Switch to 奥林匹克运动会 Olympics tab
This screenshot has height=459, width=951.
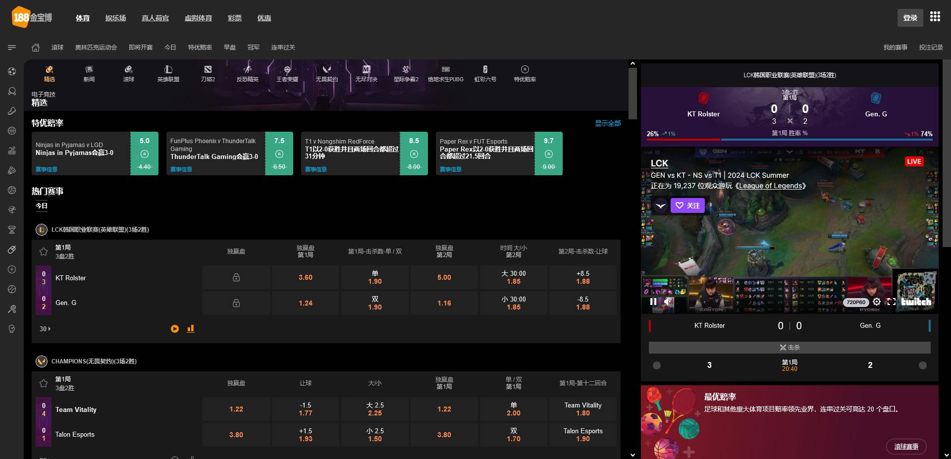click(x=96, y=48)
